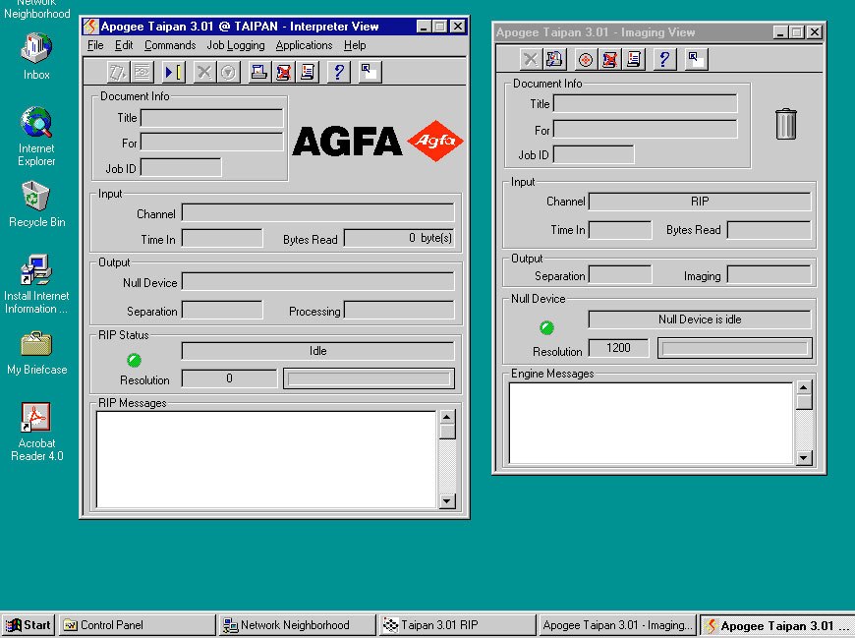Viewport: 855px width, 638px height.
Task: Click the blue play/pause icon in Interpreter toolbar
Action: point(173,72)
